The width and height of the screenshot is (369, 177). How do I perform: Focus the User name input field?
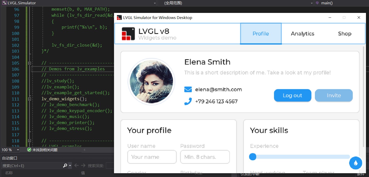click(x=152, y=157)
